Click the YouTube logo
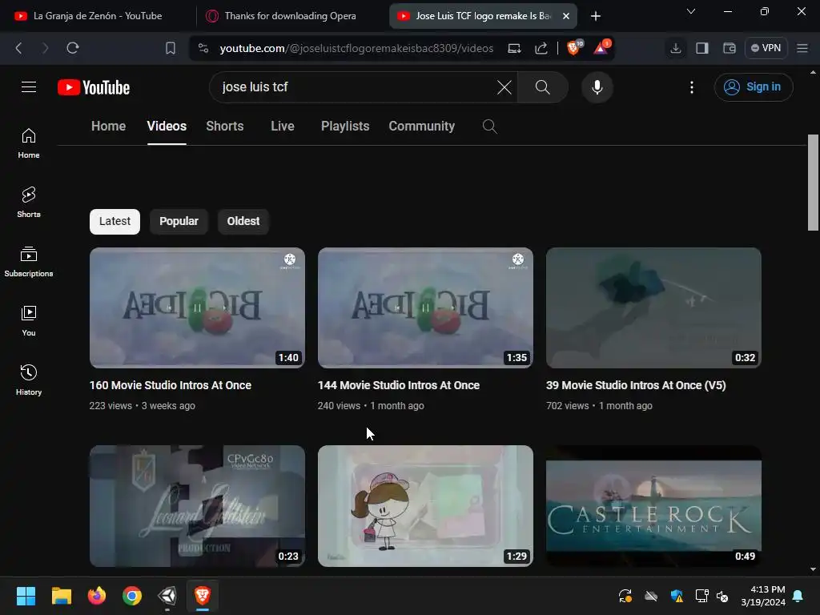The height and width of the screenshot is (615, 820). click(94, 87)
